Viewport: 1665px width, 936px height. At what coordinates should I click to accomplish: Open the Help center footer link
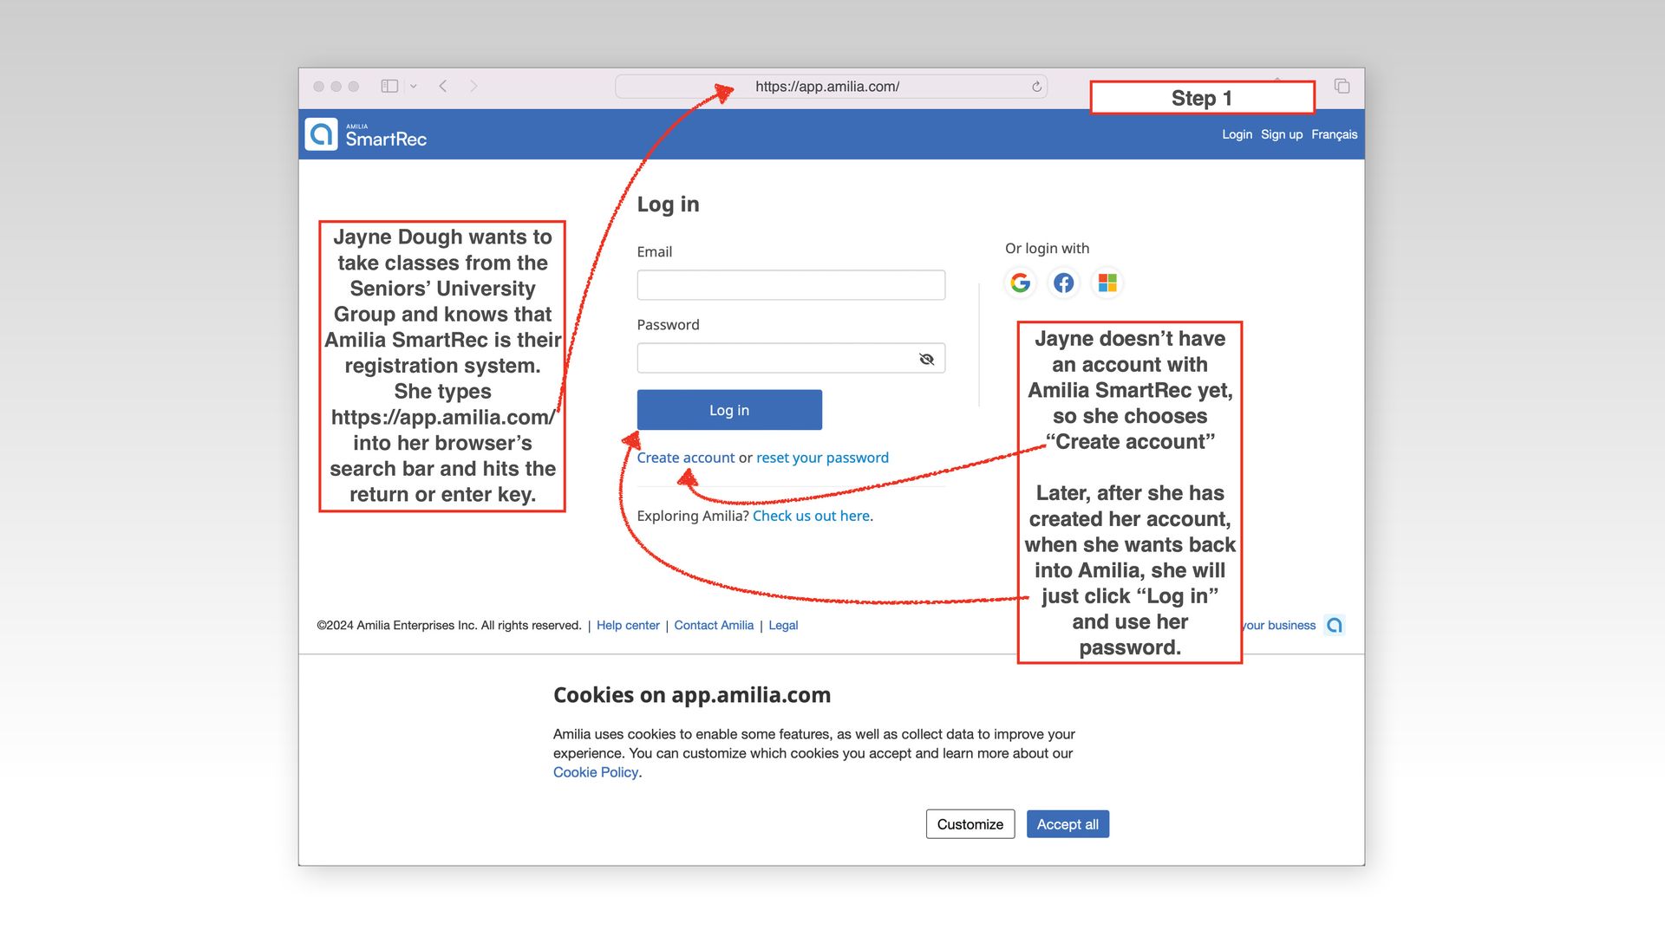[x=628, y=625]
